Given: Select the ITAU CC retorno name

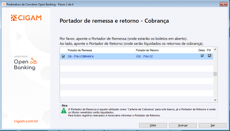Looking at the screenshot, I should tap(148, 56).
